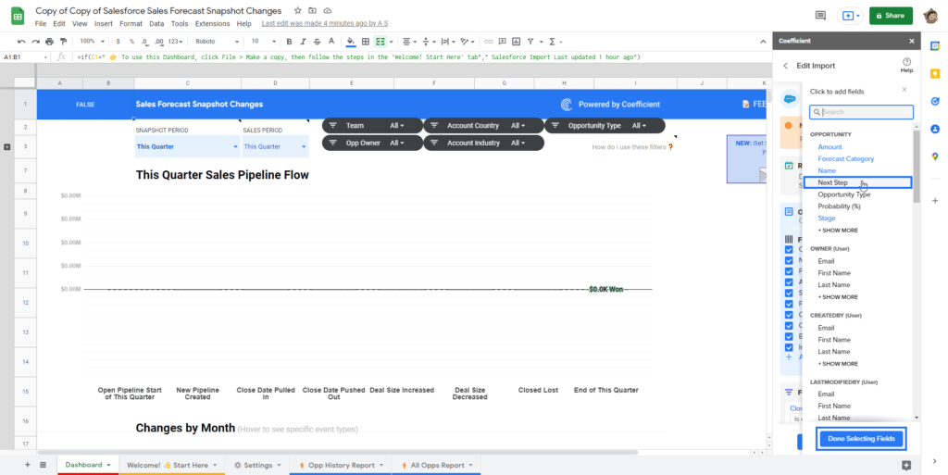Viewport: 948px width, 475px height.
Task: Go back from Edit Import
Action: [785, 65]
